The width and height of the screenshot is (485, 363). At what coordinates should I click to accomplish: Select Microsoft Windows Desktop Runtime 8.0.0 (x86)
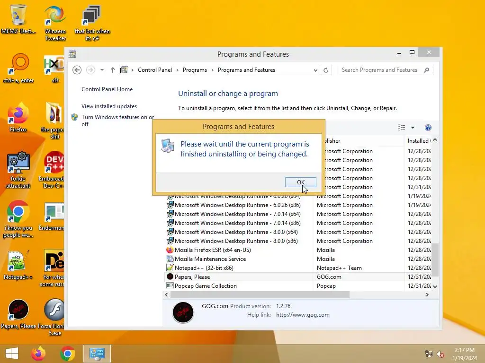pyautogui.click(x=236, y=241)
